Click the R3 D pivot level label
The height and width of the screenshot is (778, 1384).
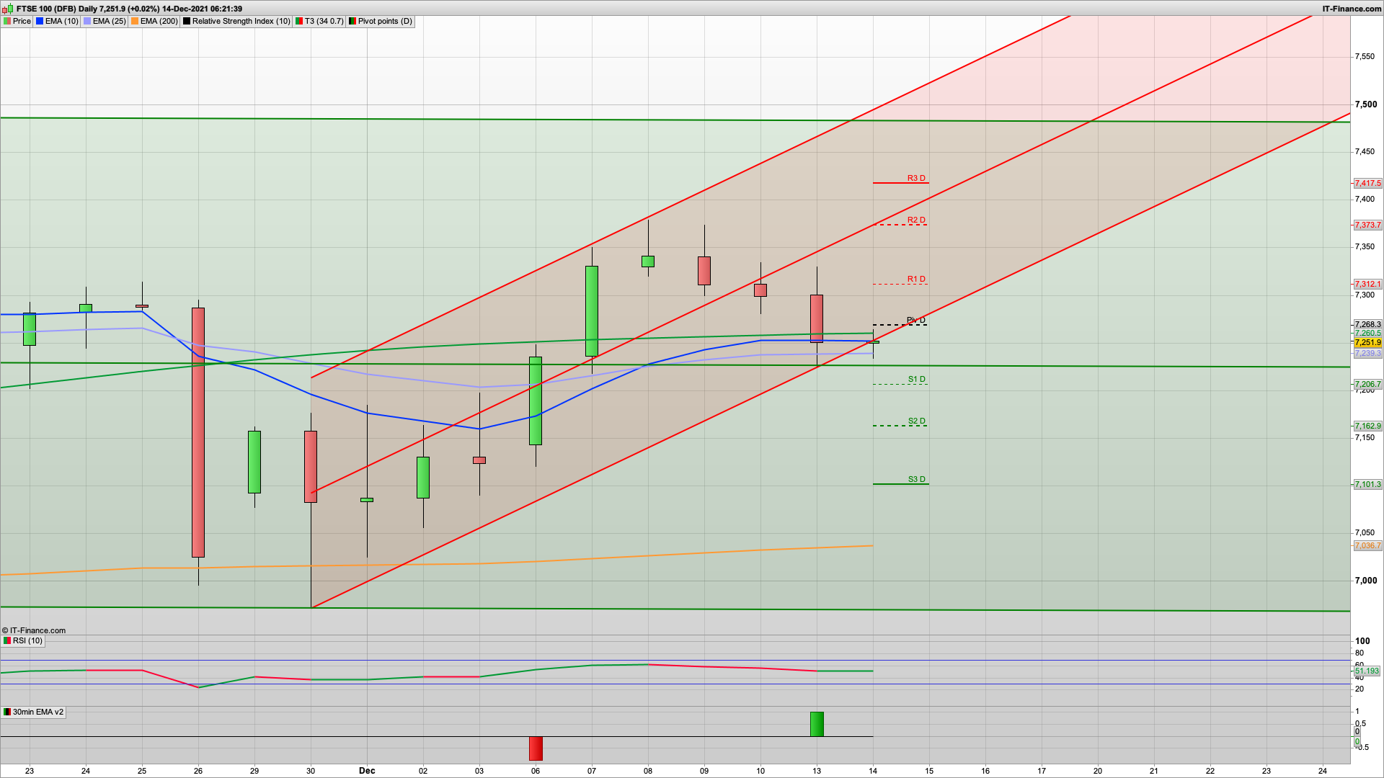[x=916, y=178]
